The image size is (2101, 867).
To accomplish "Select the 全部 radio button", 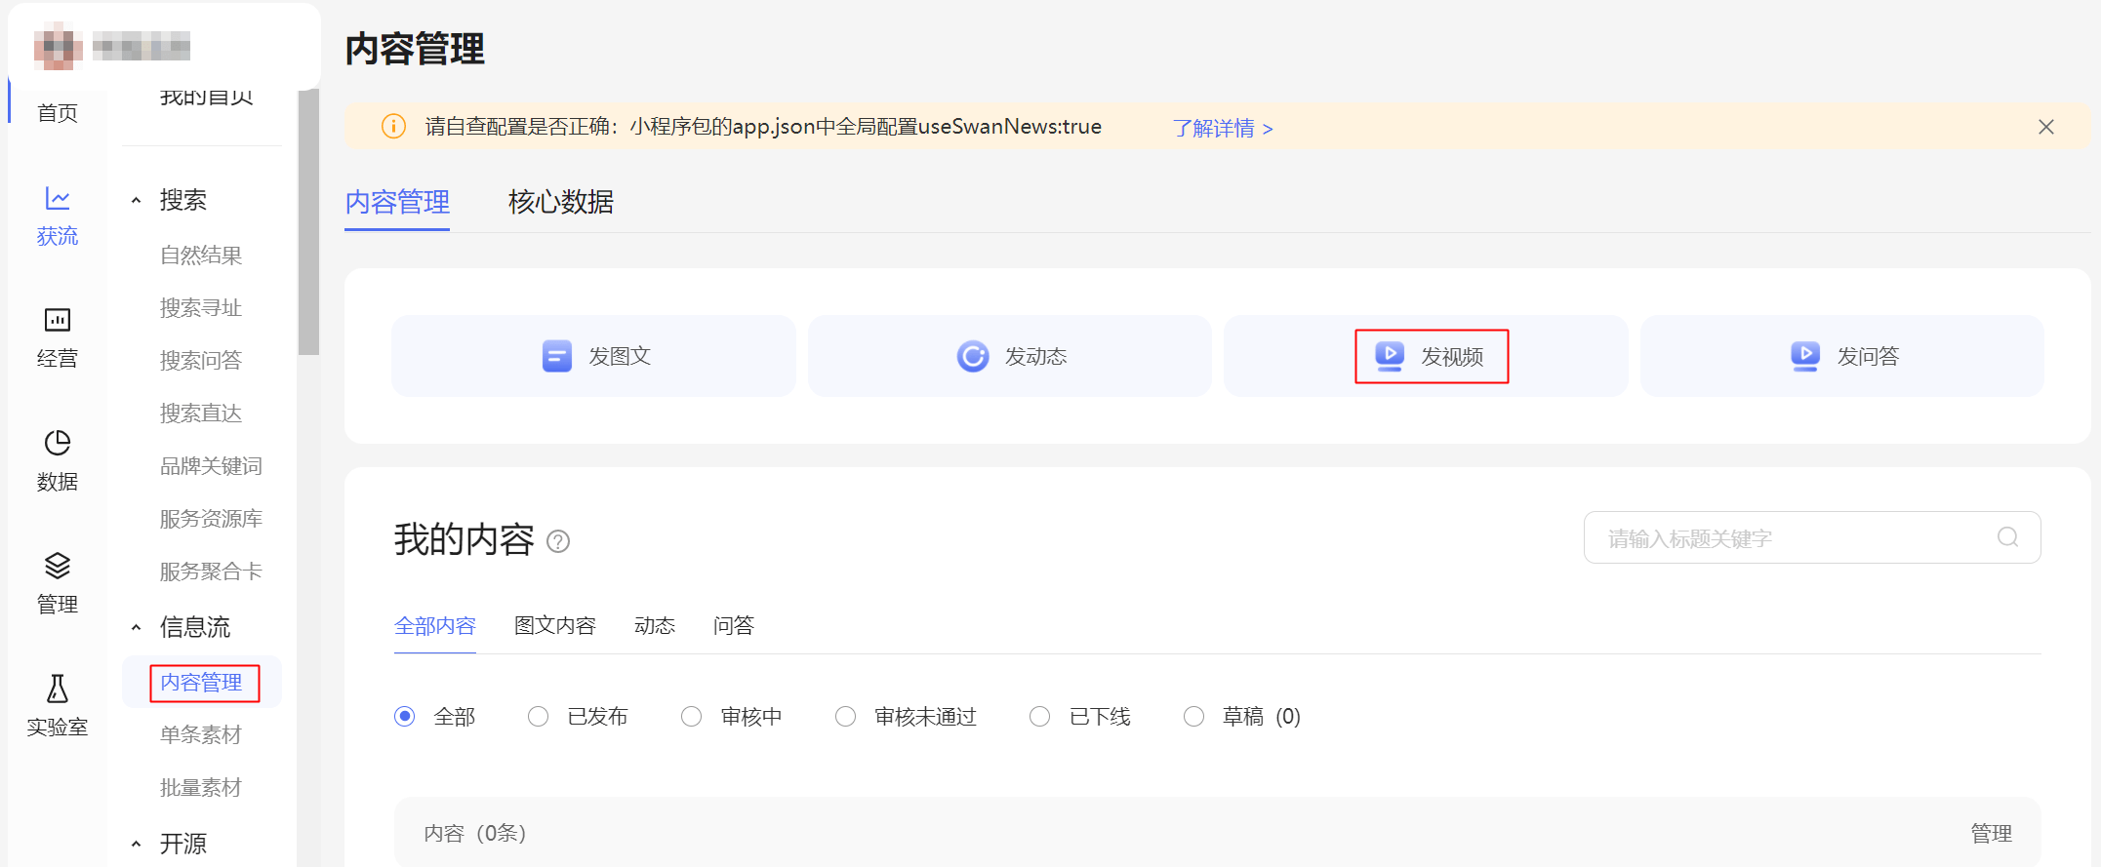I will (405, 717).
